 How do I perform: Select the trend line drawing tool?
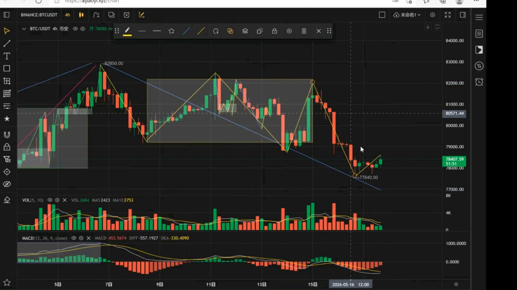[x=7, y=43]
